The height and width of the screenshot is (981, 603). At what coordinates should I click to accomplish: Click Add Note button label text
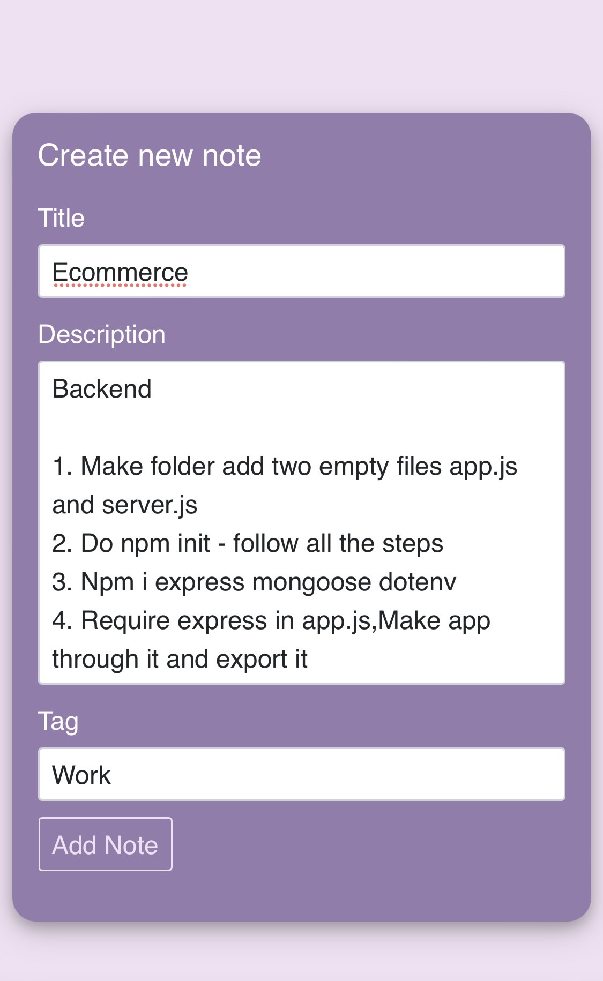105,844
